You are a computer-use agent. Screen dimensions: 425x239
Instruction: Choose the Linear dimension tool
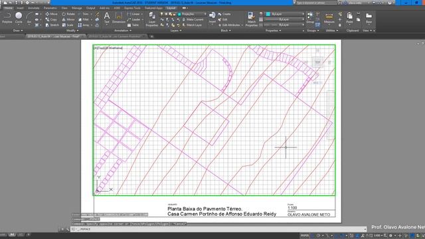[x=133, y=14]
